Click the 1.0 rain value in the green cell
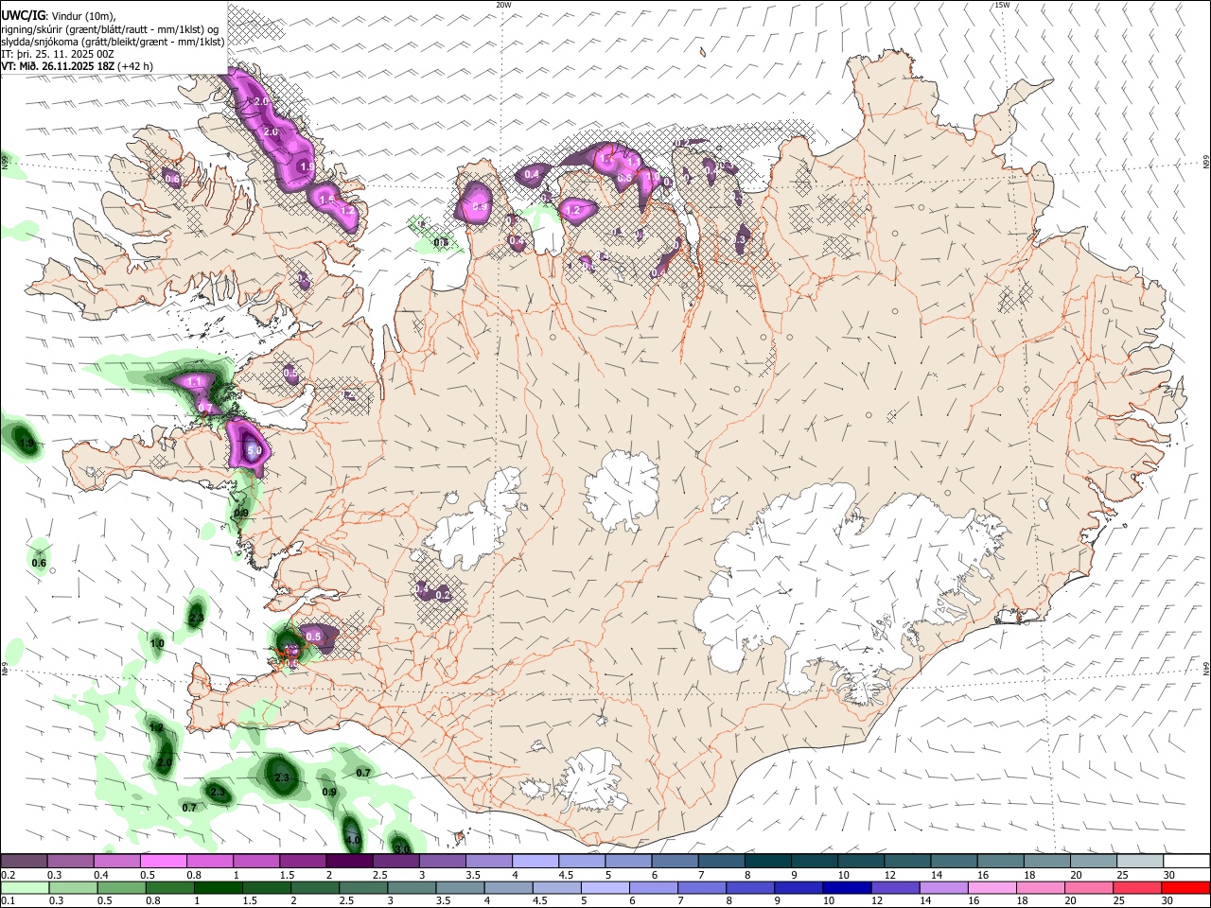This screenshot has width=1211, height=908. [157, 644]
